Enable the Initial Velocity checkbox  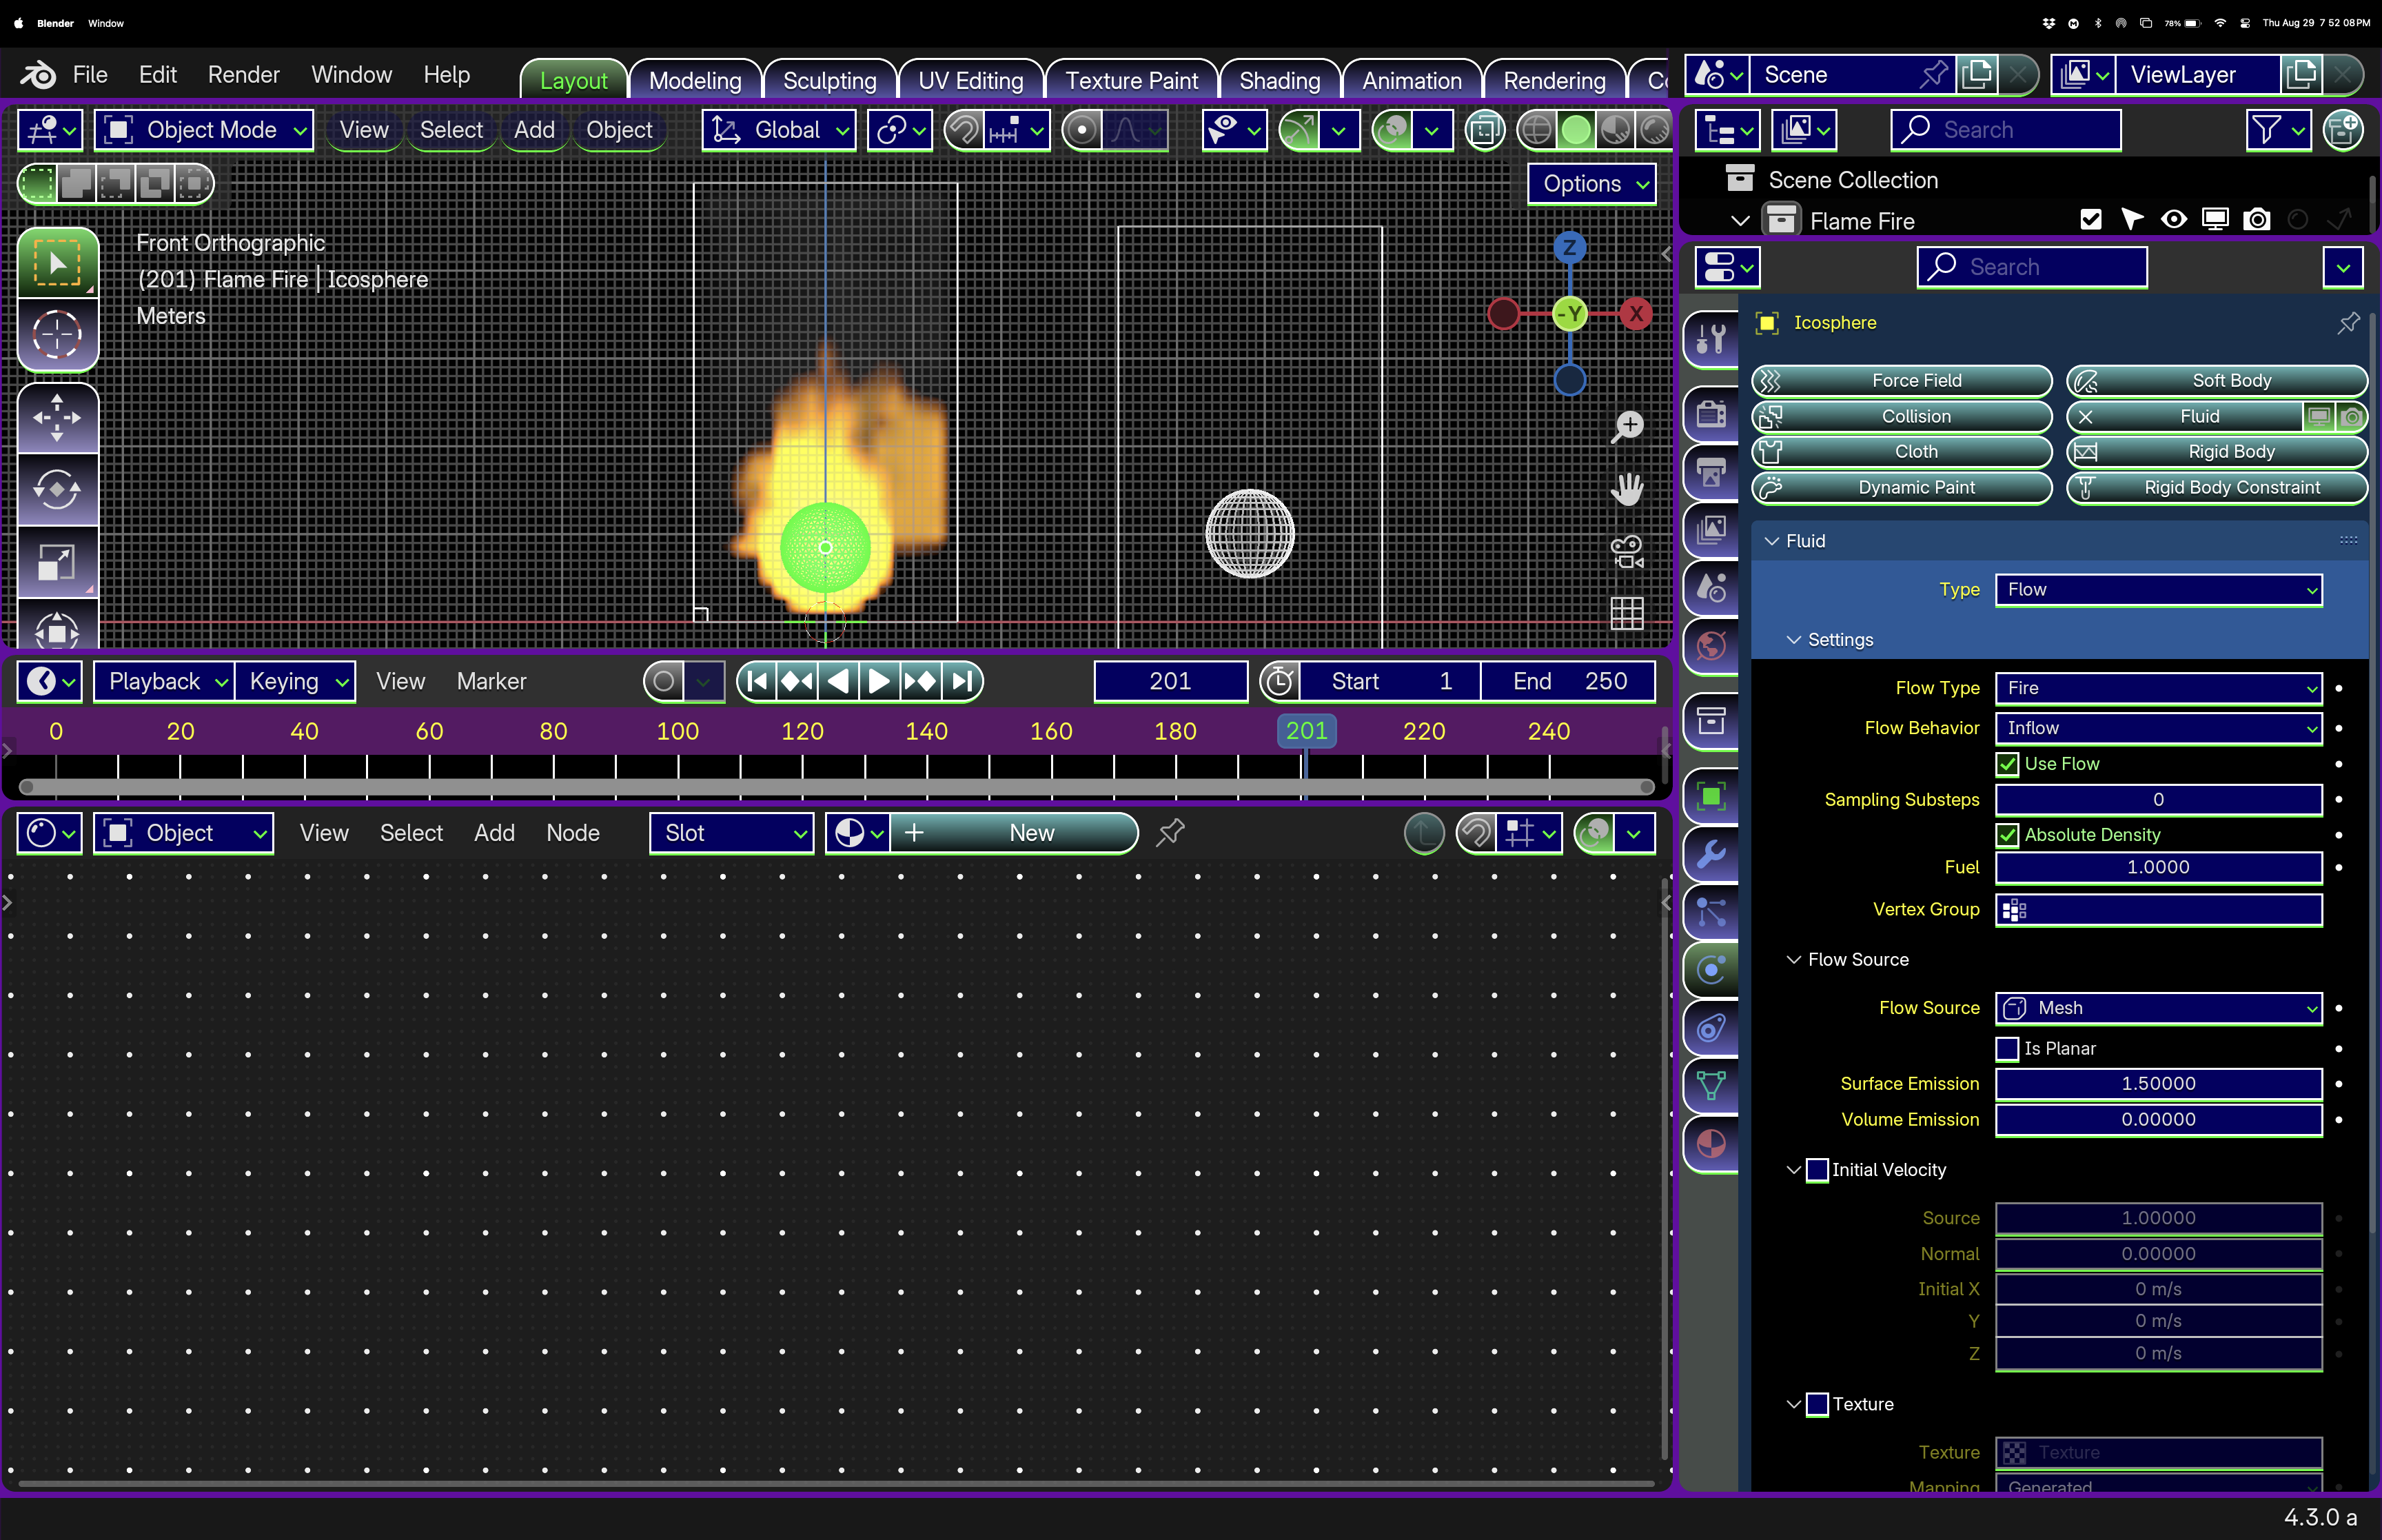coord(1818,1170)
